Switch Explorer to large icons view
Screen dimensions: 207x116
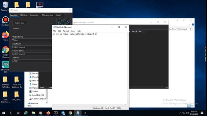coord(192,106)
